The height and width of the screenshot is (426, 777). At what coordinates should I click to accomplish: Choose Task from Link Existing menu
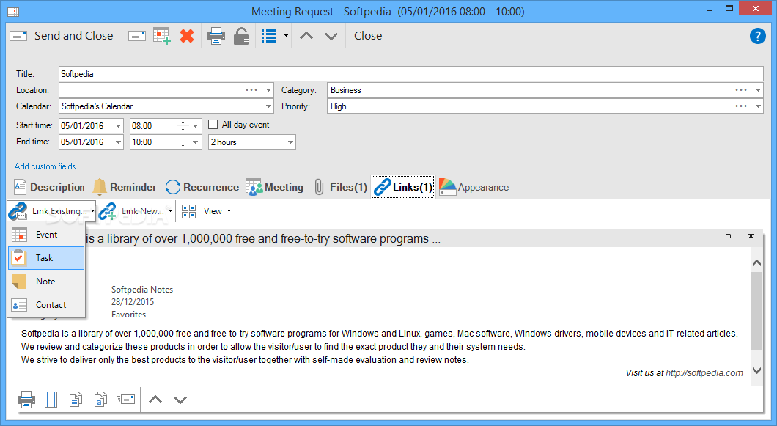[46, 258]
